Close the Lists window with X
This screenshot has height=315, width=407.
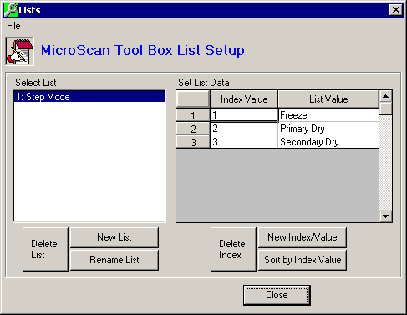(396, 10)
